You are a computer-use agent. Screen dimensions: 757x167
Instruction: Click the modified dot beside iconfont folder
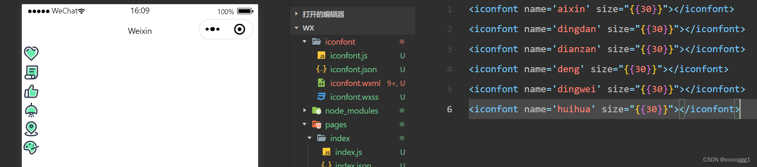coord(402,42)
